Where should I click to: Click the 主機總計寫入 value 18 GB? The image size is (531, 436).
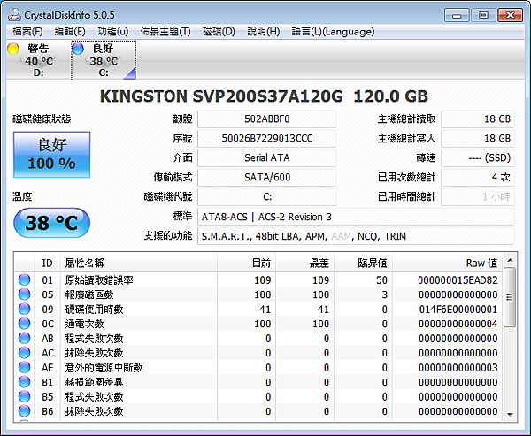[x=478, y=139]
